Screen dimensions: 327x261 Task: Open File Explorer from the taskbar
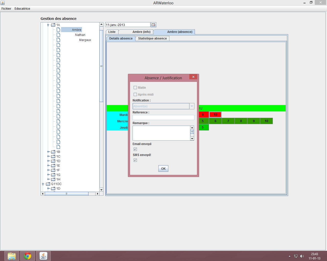12,256
